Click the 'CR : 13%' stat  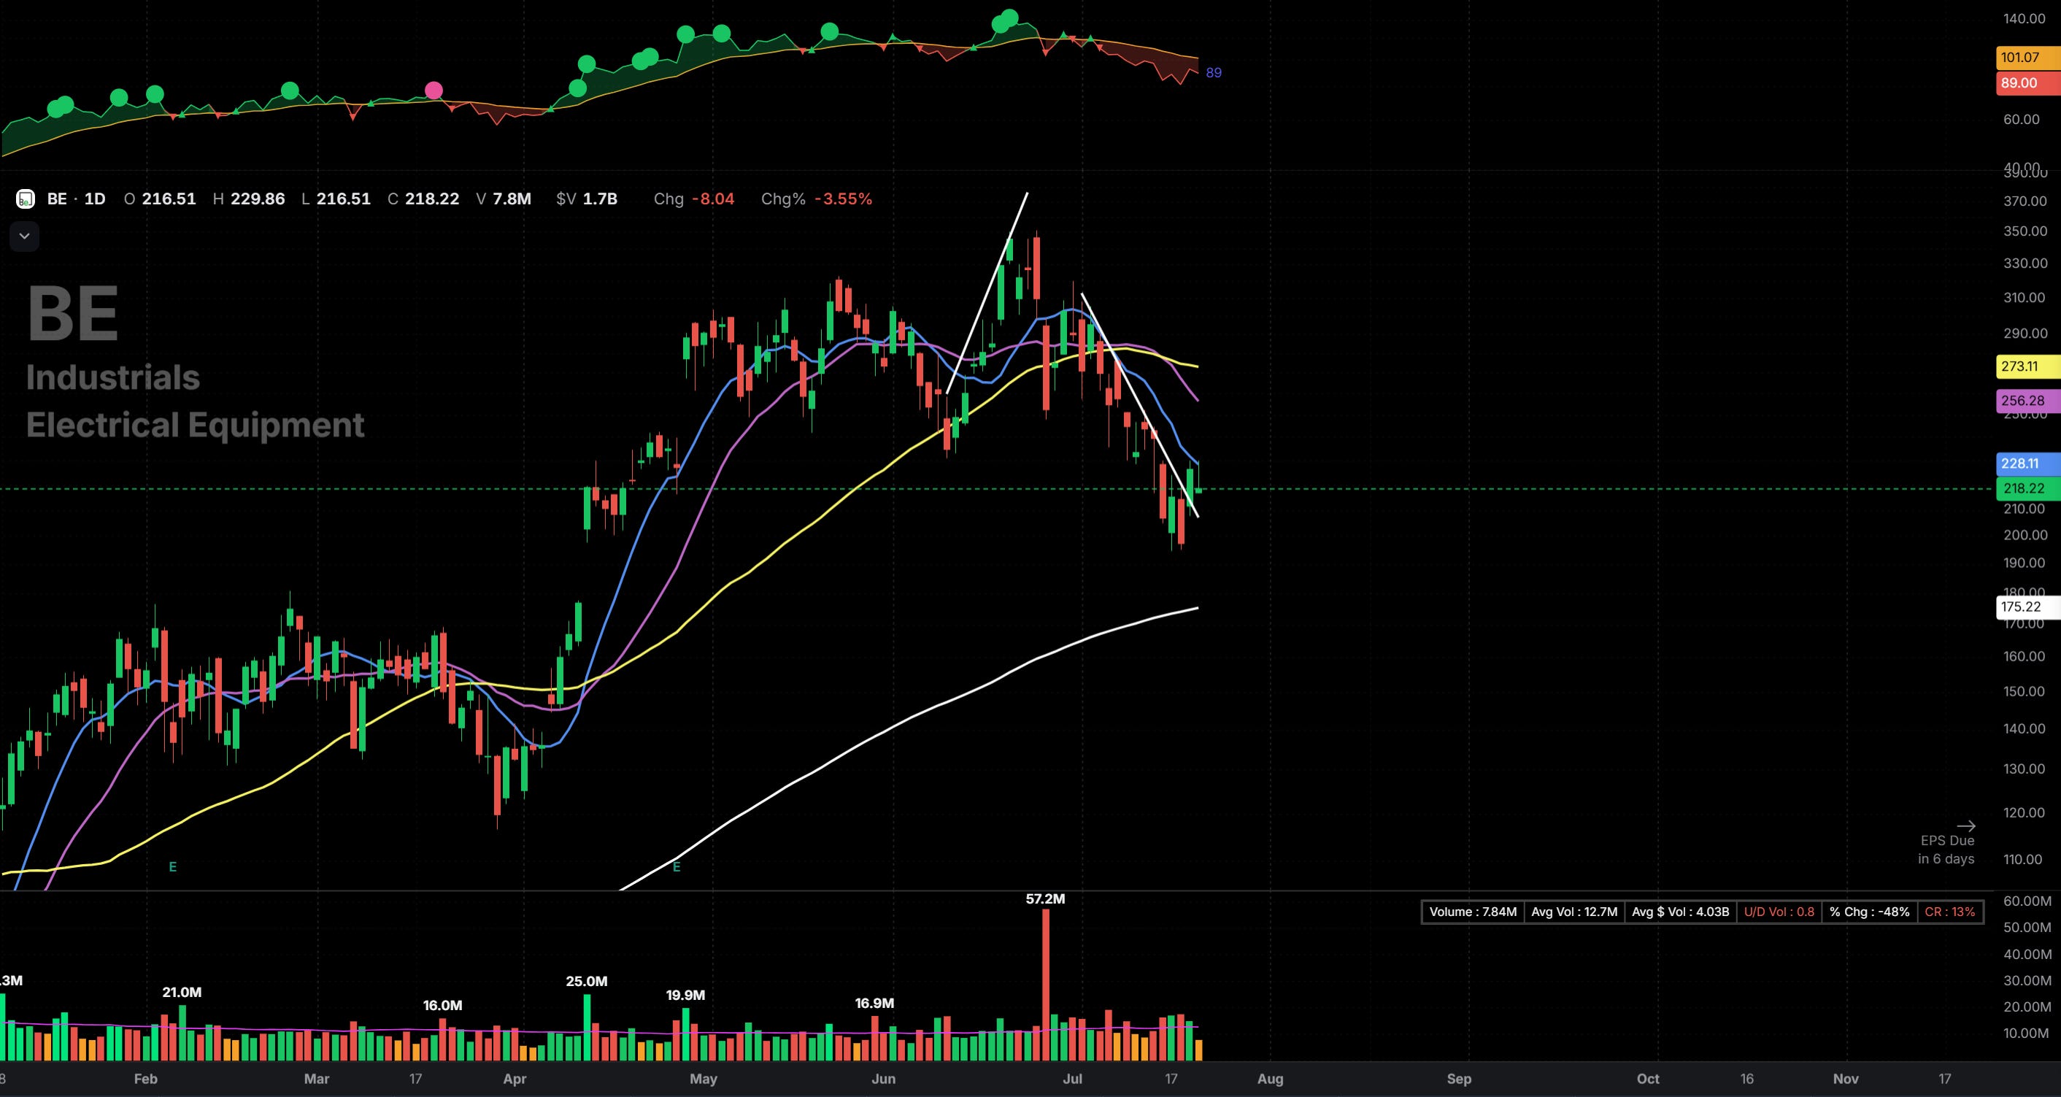click(x=1950, y=912)
